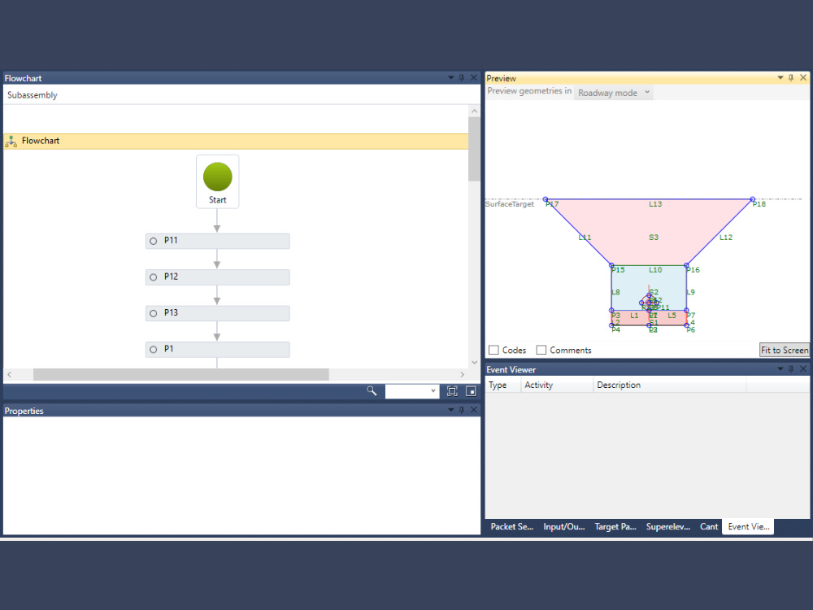The width and height of the screenshot is (813, 610).
Task: Open Event Viewer window position menu
Action: click(780, 368)
